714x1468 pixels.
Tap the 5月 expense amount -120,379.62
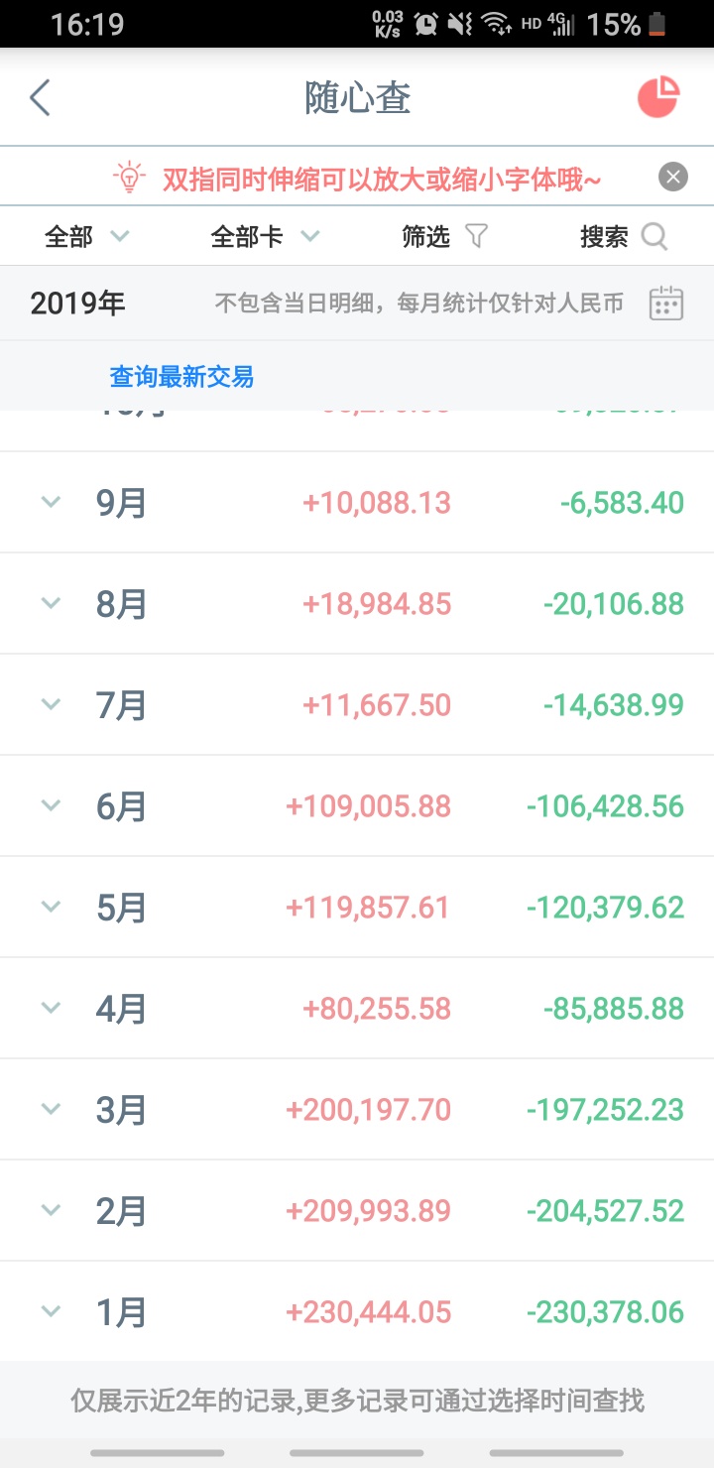tap(605, 908)
